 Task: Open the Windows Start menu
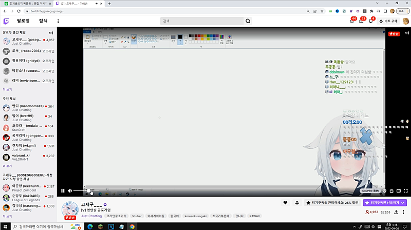coord(5,226)
